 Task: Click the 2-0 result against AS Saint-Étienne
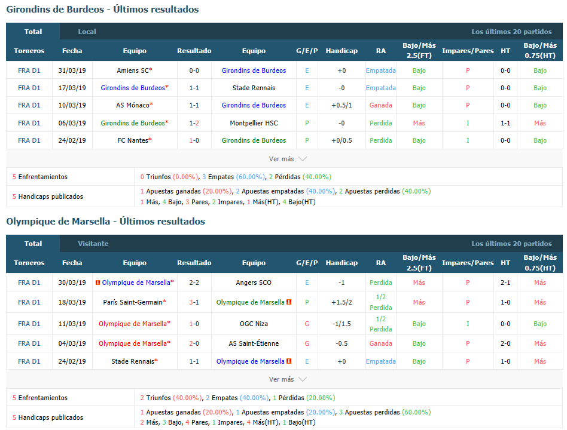194,343
